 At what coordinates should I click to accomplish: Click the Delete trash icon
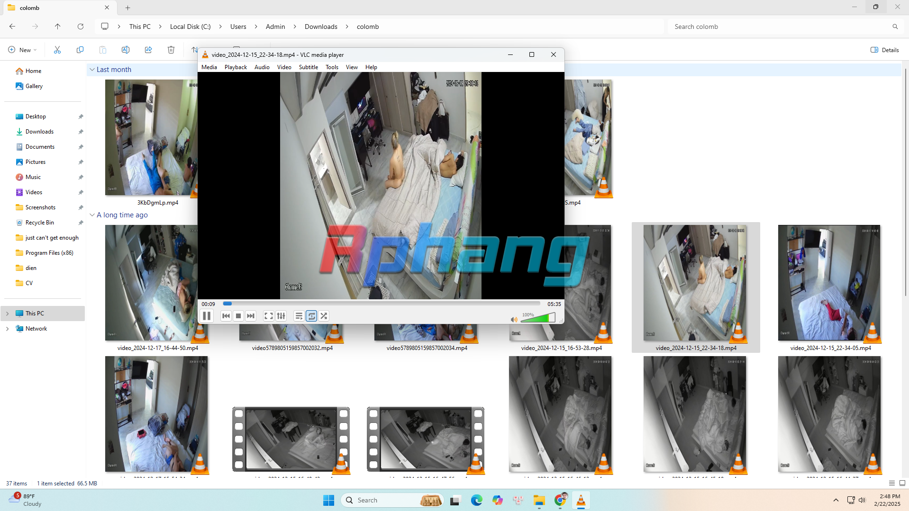[x=171, y=50]
